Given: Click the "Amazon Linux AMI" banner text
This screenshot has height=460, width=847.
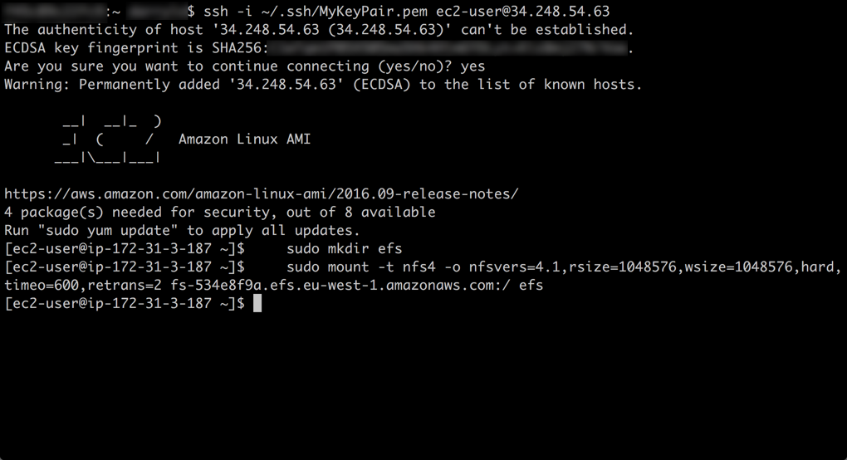Looking at the screenshot, I should click(244, 139).
